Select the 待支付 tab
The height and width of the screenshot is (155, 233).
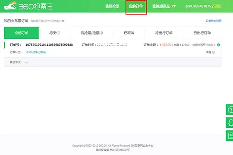tap(54, 33)
